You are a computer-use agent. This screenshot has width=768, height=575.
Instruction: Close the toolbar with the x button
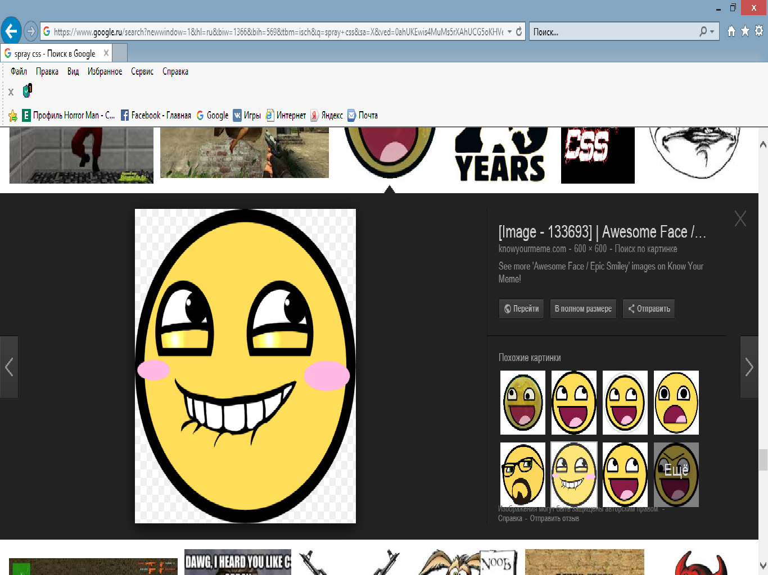(11, 92)
